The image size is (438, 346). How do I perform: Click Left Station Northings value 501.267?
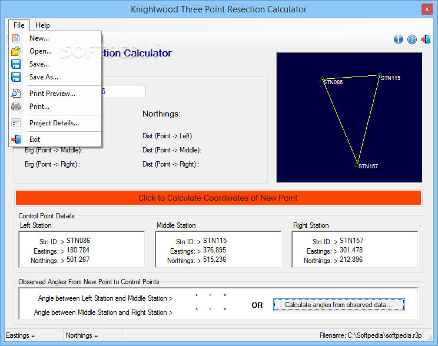[78, 259]
